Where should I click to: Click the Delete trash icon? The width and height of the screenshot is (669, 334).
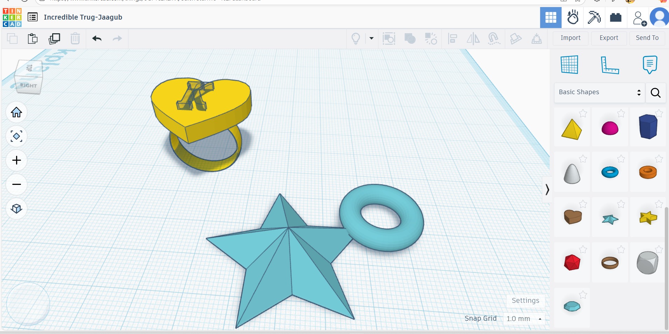pyautogui.click(x=75, y=39)
